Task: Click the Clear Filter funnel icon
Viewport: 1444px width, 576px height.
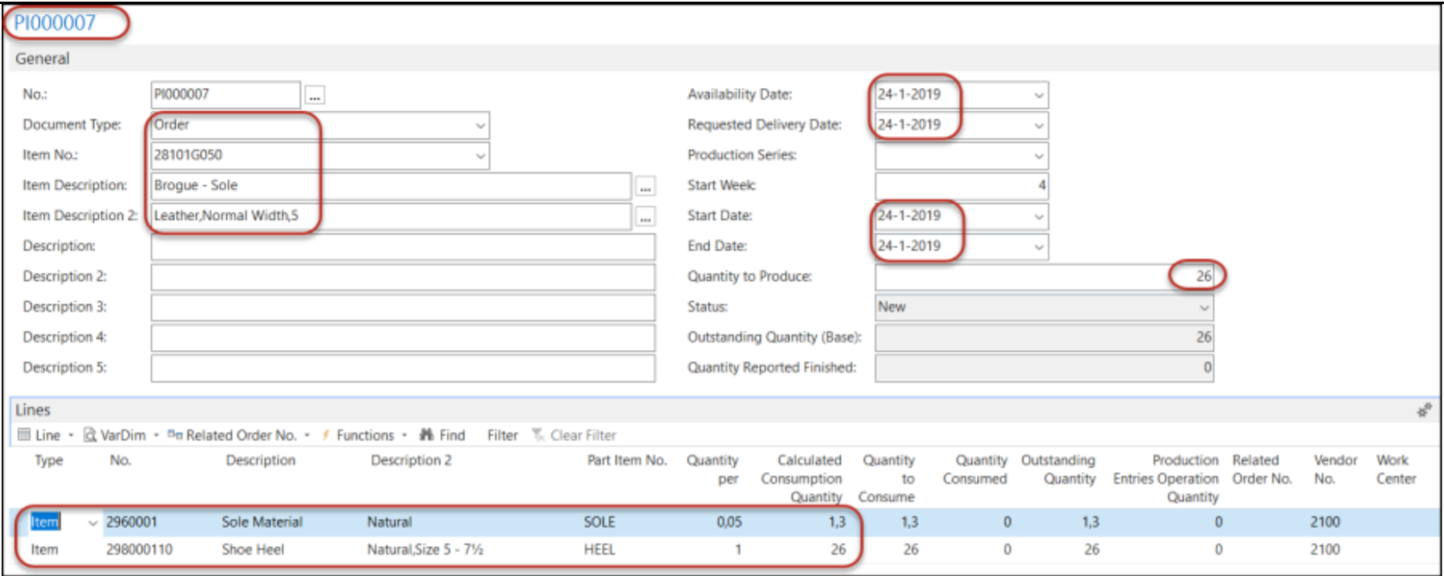Action: tap(538, 435)
